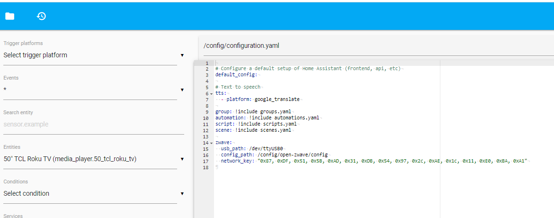
Task: Click the '# Text to speech' comment
Action: (x=238, y=87)
